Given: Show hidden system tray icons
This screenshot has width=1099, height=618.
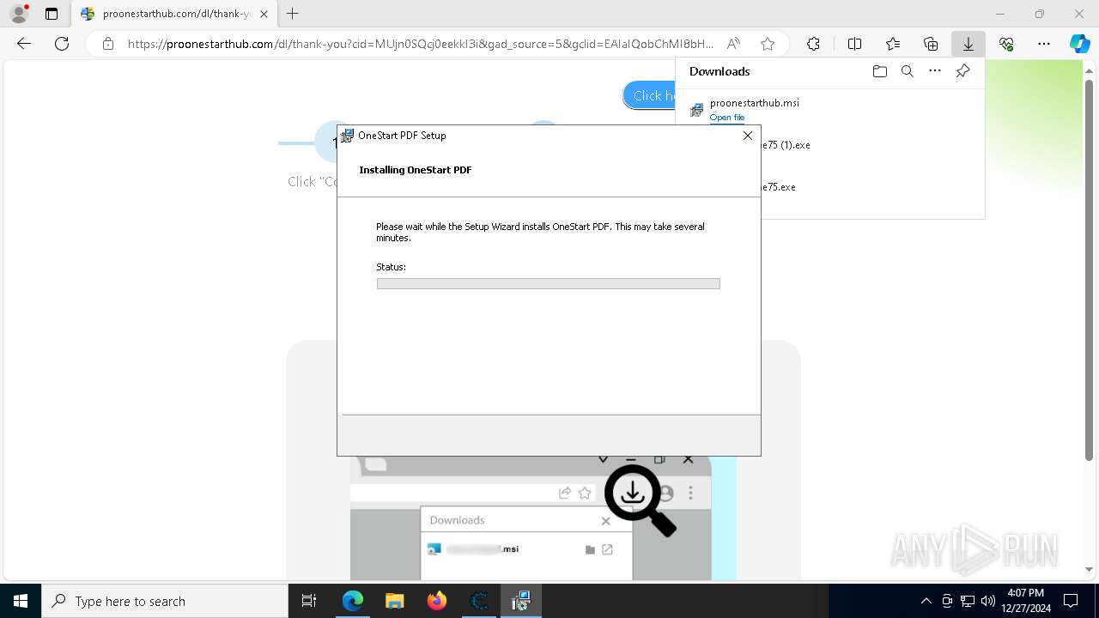Looking at the screenshot, I should click(926, 601).
